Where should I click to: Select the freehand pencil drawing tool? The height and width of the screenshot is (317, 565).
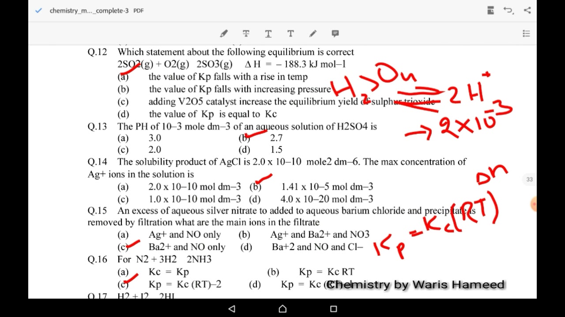[313, 33]
